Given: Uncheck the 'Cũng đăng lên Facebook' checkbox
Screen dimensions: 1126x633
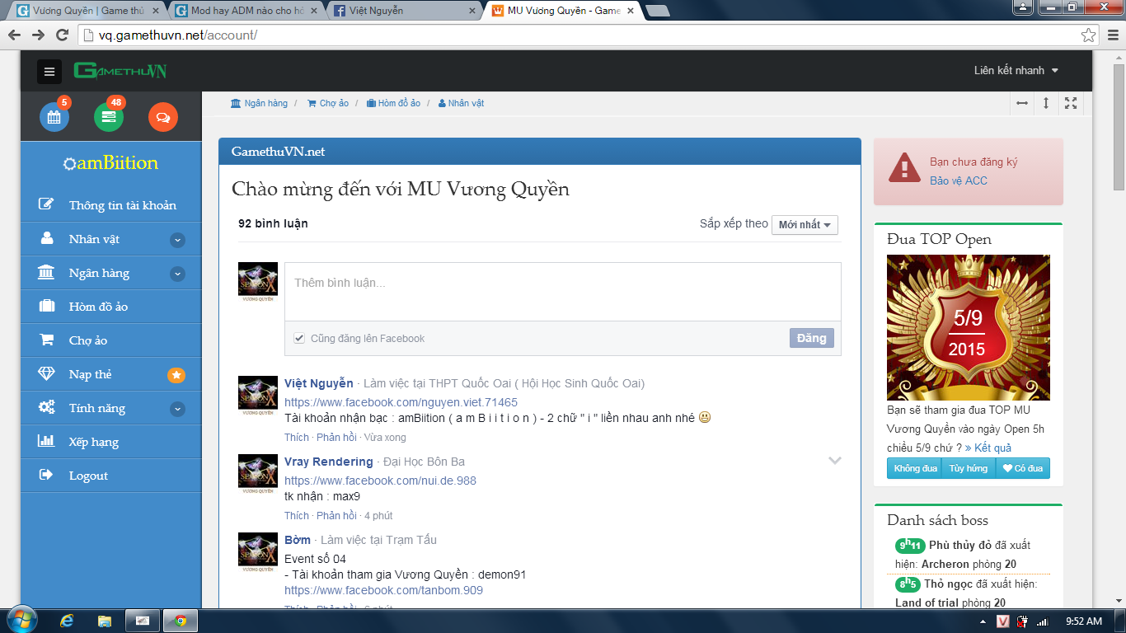Looking at the screenshot, I should coord(299,338).
